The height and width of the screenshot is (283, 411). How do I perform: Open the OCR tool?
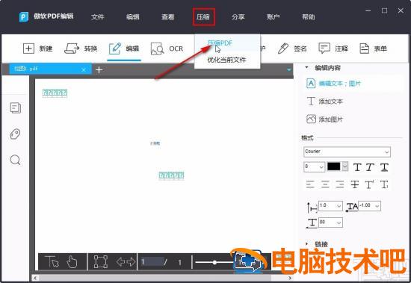(167, 49)
